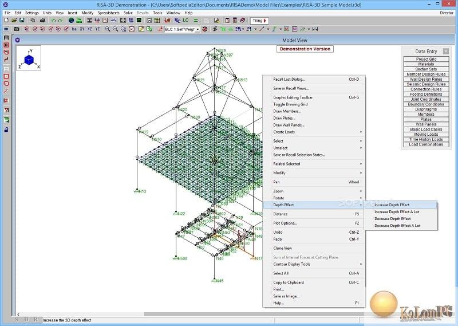Click the Section Sets button
Viewport: 458px width, 326px height.
(x=426, y=69)
